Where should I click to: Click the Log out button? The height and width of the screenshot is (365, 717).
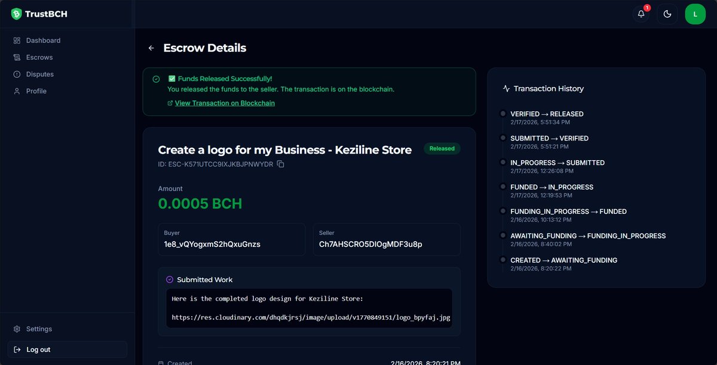coord(67,349)
